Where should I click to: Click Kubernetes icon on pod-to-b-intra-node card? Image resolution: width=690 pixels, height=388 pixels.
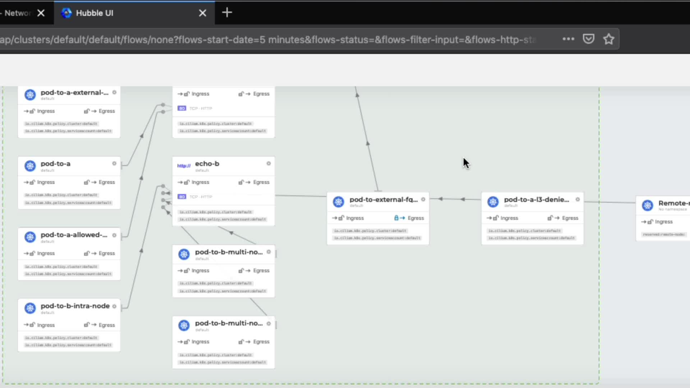point(30,308)
